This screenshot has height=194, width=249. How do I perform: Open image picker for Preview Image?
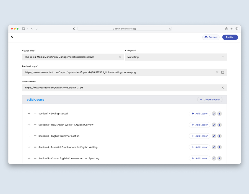coord(222,72)
